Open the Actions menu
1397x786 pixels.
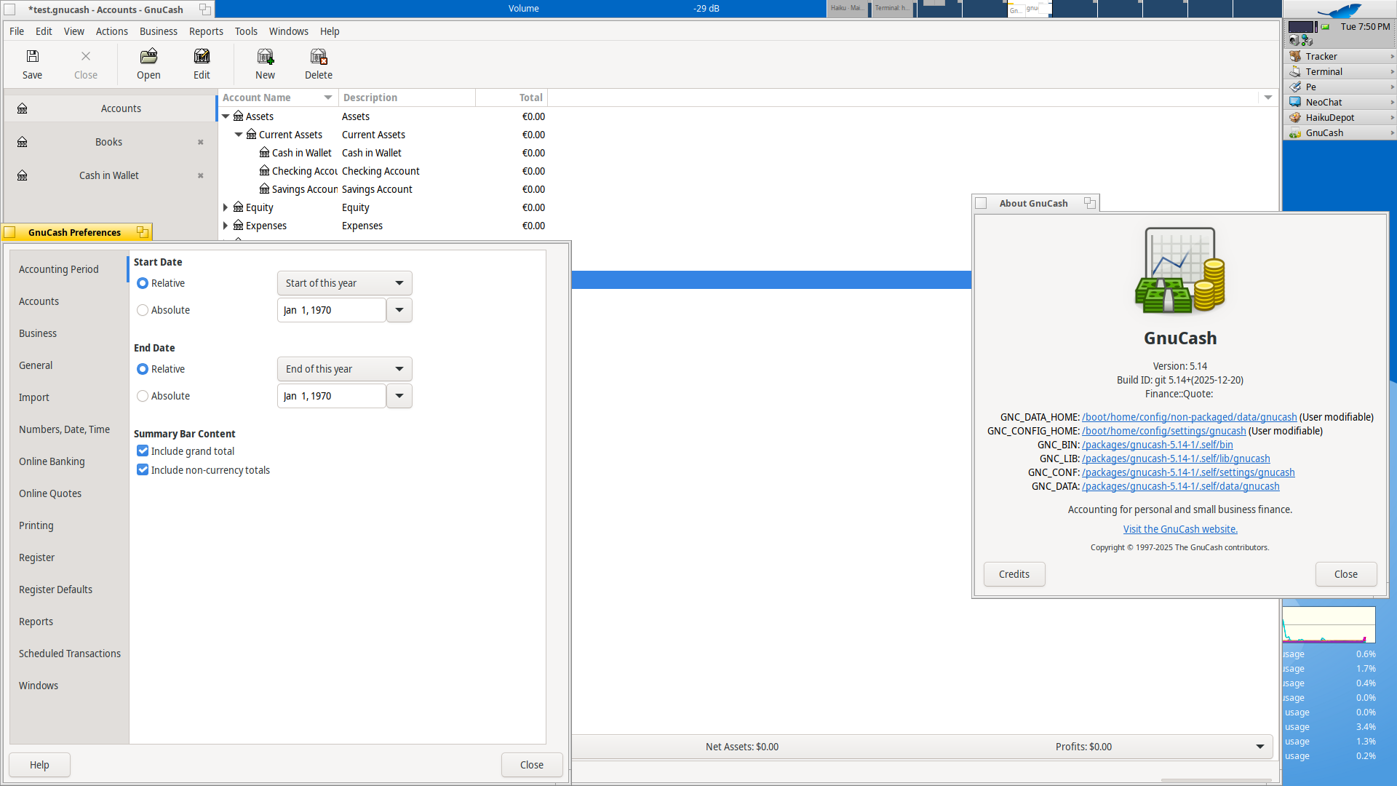(111, 31)
